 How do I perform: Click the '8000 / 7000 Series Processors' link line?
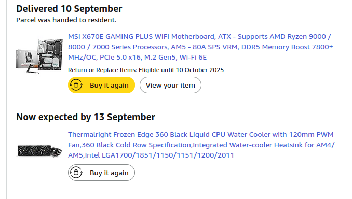tap(200, 47)
